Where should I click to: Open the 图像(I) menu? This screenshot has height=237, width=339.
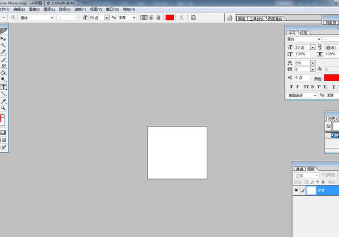click(x=34, y=10)
